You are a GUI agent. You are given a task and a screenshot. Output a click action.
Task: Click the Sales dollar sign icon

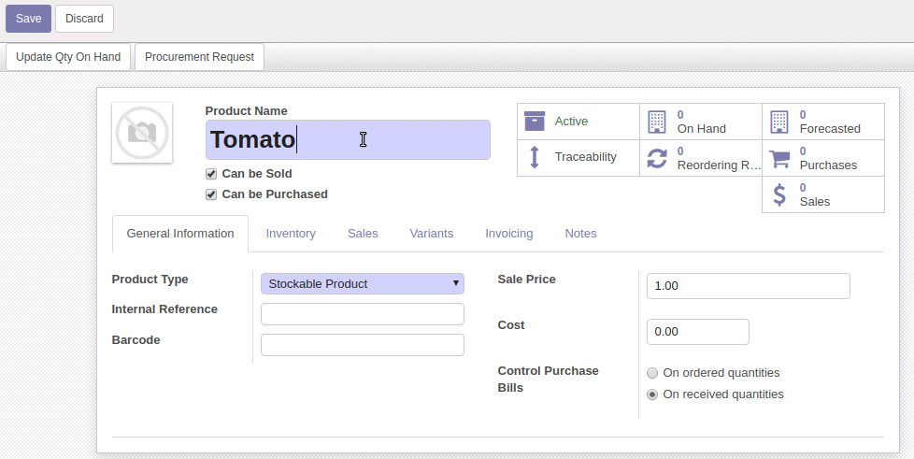[x=779, y=194]
